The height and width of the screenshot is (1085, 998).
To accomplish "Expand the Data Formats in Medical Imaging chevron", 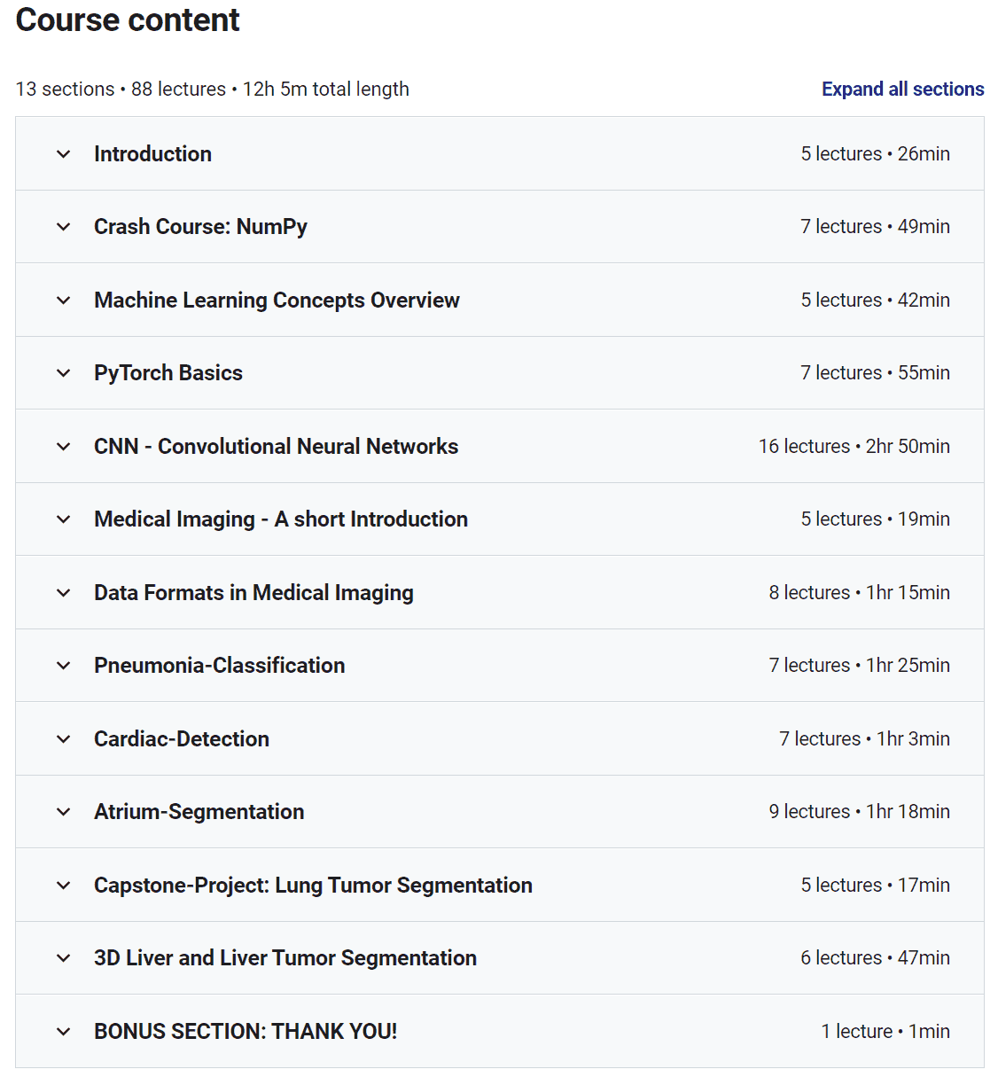I will pyautogui.click(x=64, y=593).
